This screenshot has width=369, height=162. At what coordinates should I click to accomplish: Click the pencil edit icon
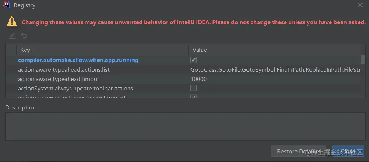[13, 36]
